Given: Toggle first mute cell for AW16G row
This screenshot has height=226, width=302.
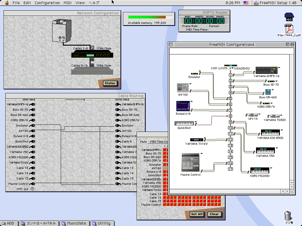Looking at the screenshot, I should tap(165, 168).
